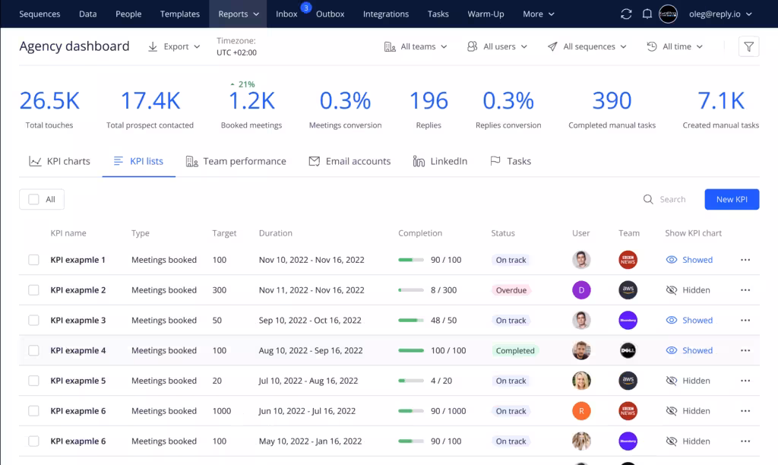Click the filter funnel icon
778x465 pixels.
tap(748, 47)
